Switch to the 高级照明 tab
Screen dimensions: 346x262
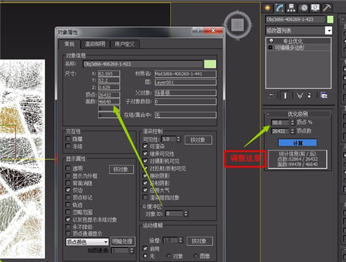click(95, 44)
